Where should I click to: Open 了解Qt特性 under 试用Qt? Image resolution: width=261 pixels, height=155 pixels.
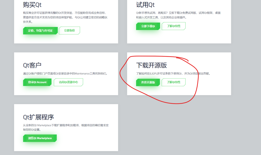(x=174, y=26)
